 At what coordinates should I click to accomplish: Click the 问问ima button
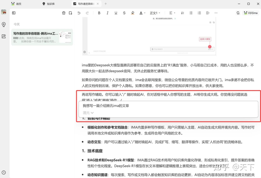coord(251,13)
